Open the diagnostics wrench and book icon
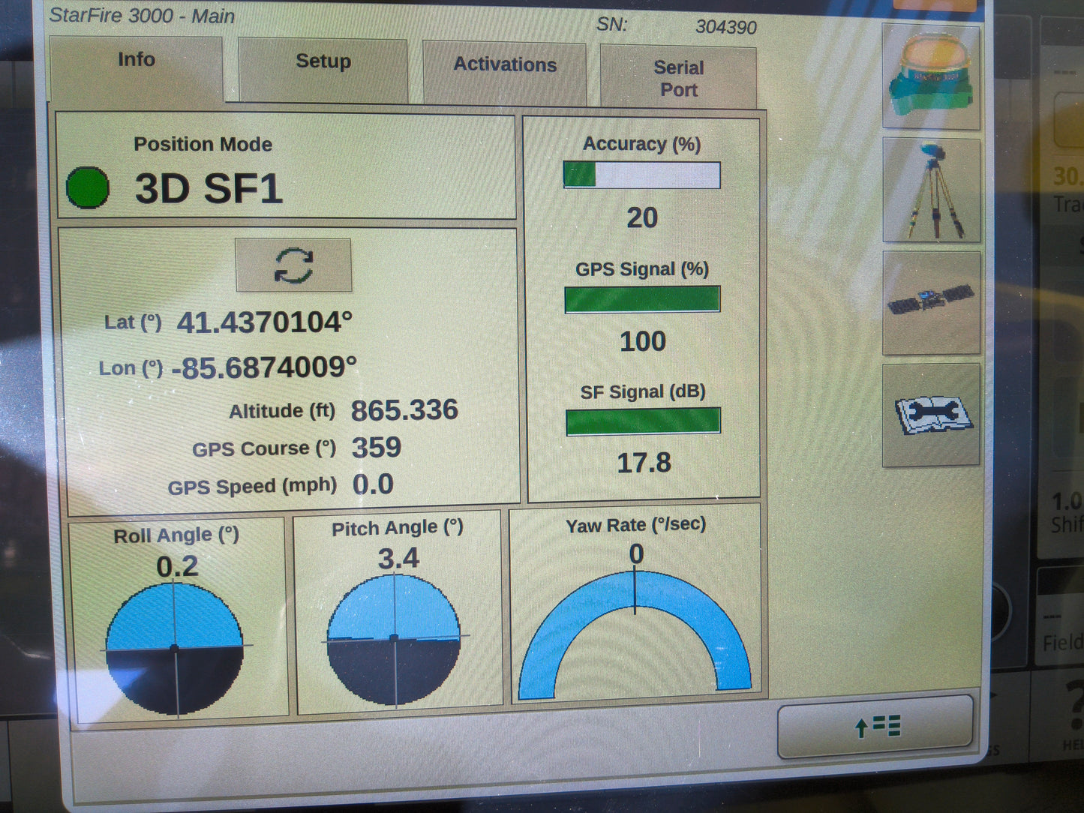Viewport: 1084px width, 813px height. (x=932, y=415)
